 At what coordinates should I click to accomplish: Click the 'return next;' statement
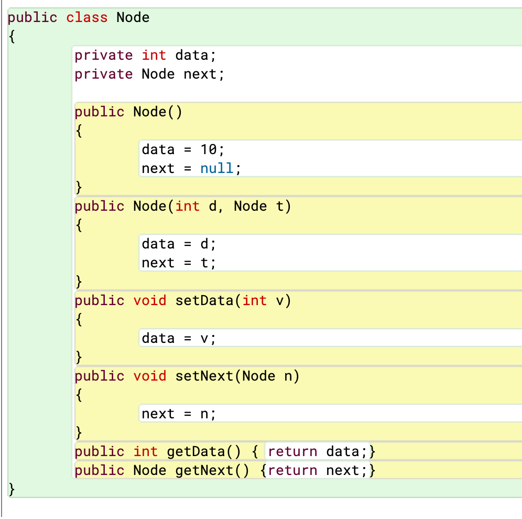click(317, 470)
